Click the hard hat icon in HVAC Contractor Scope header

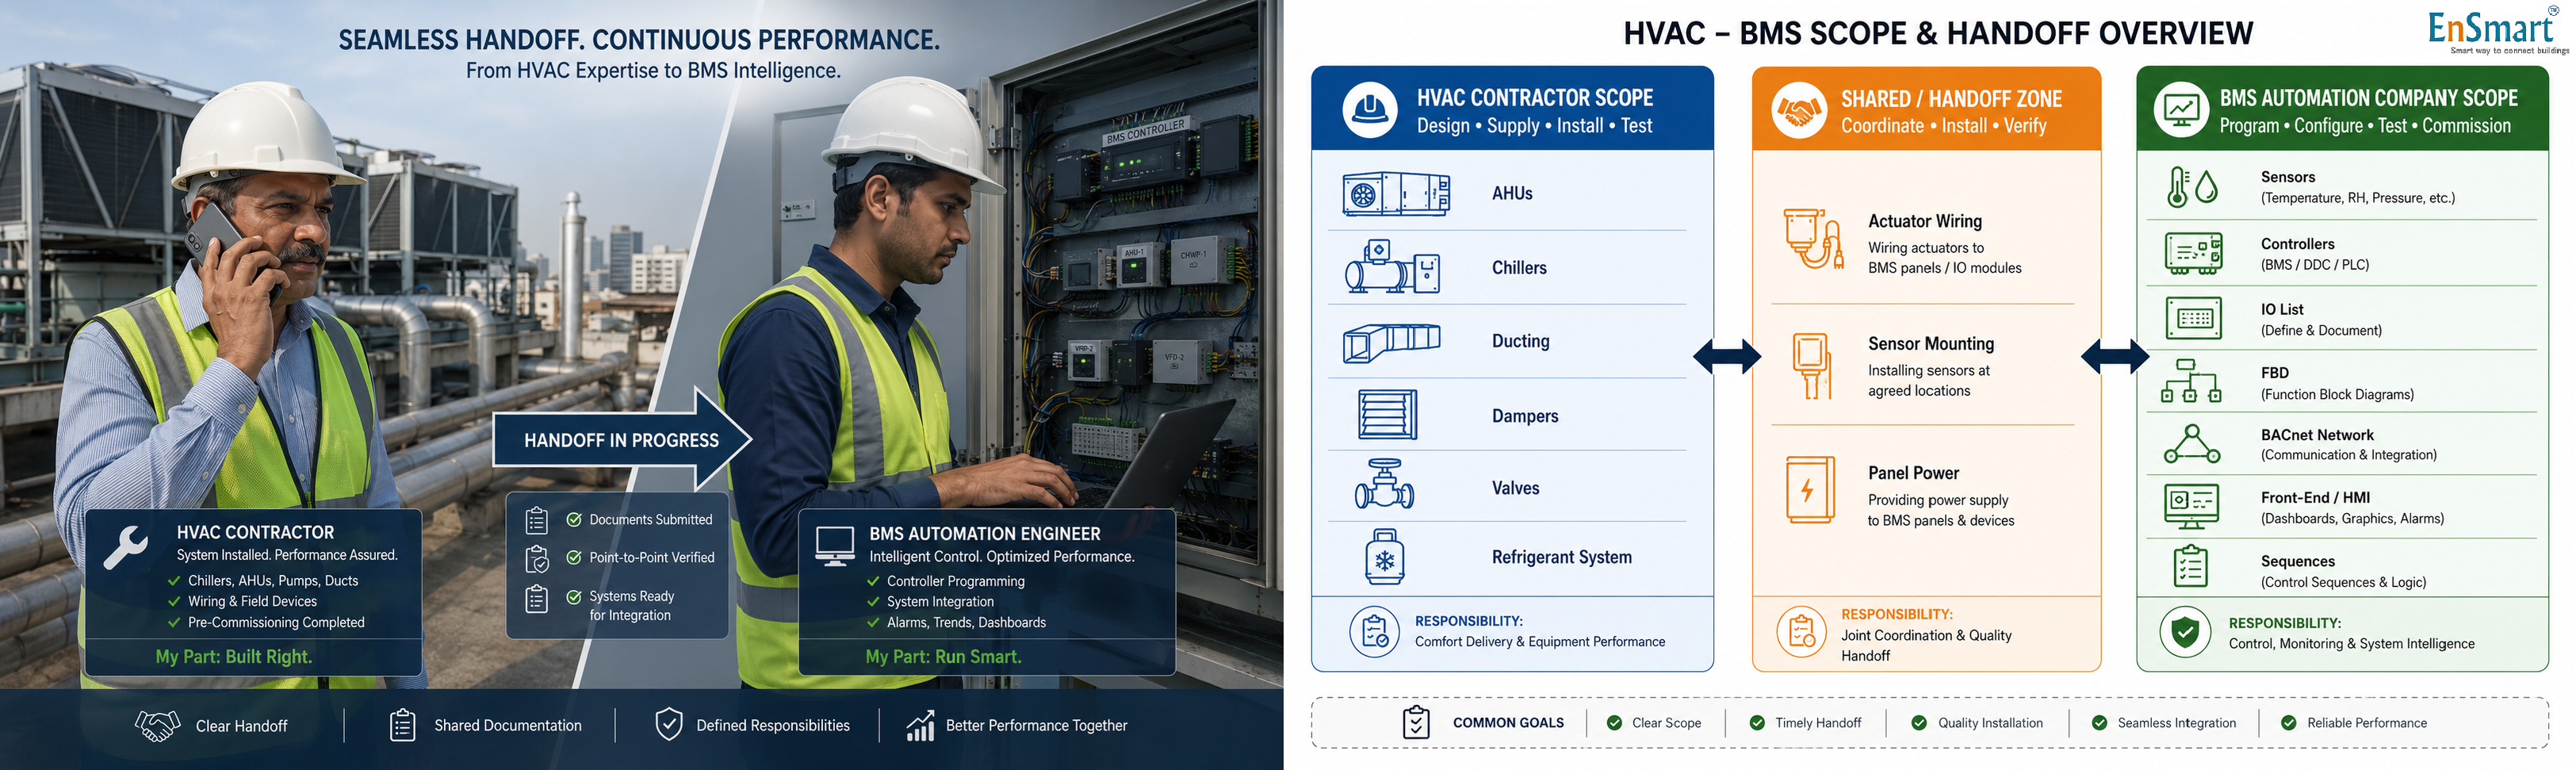coord(1369,110)
